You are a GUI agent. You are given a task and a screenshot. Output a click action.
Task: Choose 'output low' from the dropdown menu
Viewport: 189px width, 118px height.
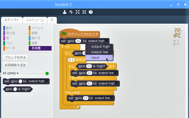coord(99,52)
